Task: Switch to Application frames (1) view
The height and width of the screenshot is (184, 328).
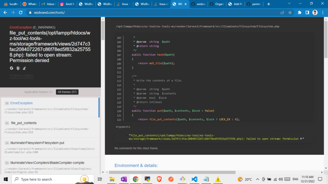Action: point(38,92)
